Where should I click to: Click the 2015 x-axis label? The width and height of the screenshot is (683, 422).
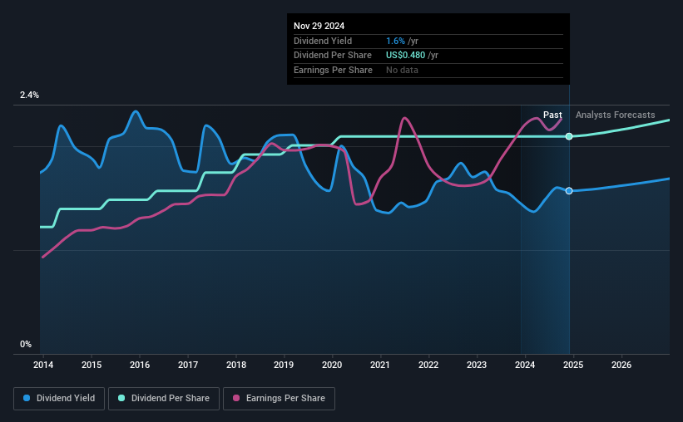(x=92, y=365)
